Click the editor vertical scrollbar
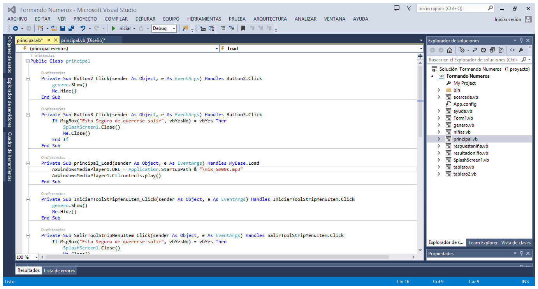Image resolution: width=538 pixels, height=289 pixels. [x=420, y=101]
